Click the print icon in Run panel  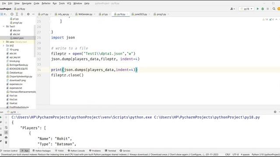(6, 137)
